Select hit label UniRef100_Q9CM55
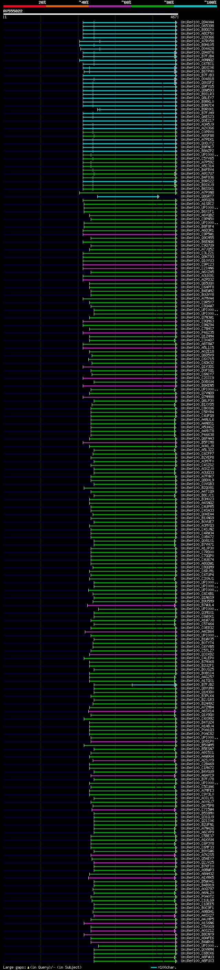This screenshot has height=970, width=220. pos(197,238)
